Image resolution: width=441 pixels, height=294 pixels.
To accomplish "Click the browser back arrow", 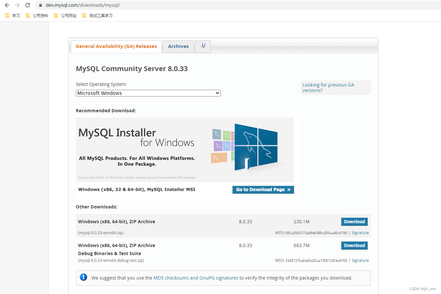I will pyautogui.click(x=7, y=5).
